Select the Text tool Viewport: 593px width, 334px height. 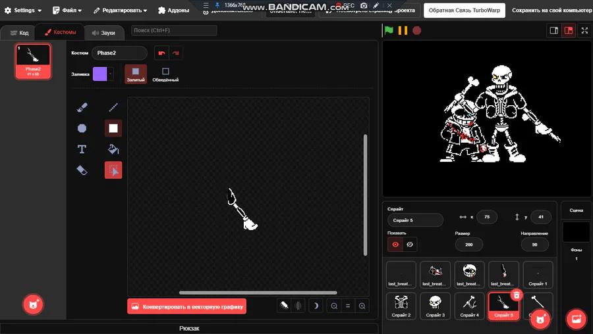[82, 149]
